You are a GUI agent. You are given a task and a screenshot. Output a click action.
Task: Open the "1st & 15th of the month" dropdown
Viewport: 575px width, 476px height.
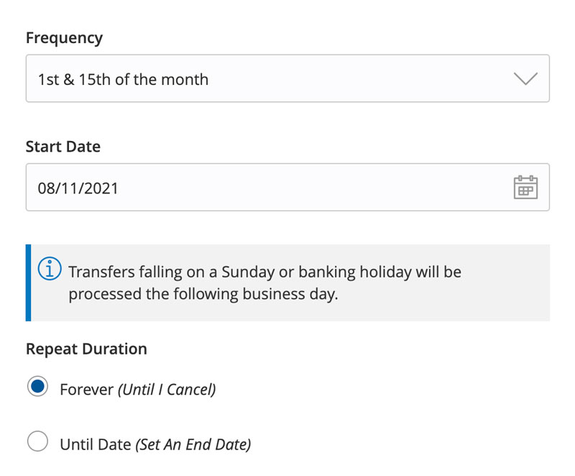123,79
